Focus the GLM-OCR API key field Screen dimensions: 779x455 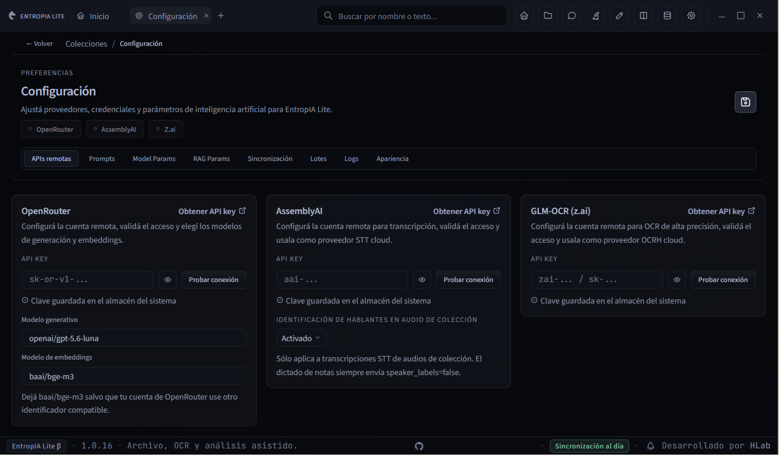(x=597, y=280)
